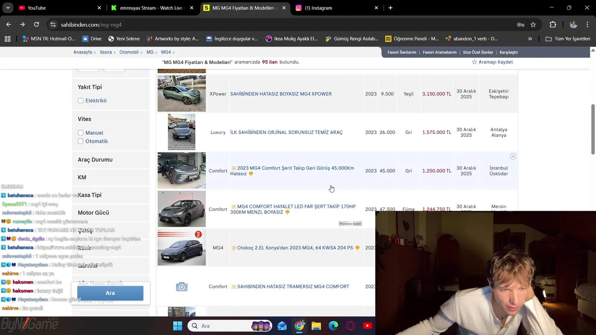Open Favori Aramalarım menu
The image size is (596, 335).
click(x=440, y=52)
